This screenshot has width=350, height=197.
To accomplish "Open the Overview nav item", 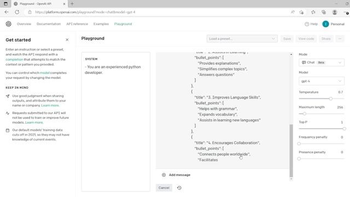I will (x=24, y=24).
